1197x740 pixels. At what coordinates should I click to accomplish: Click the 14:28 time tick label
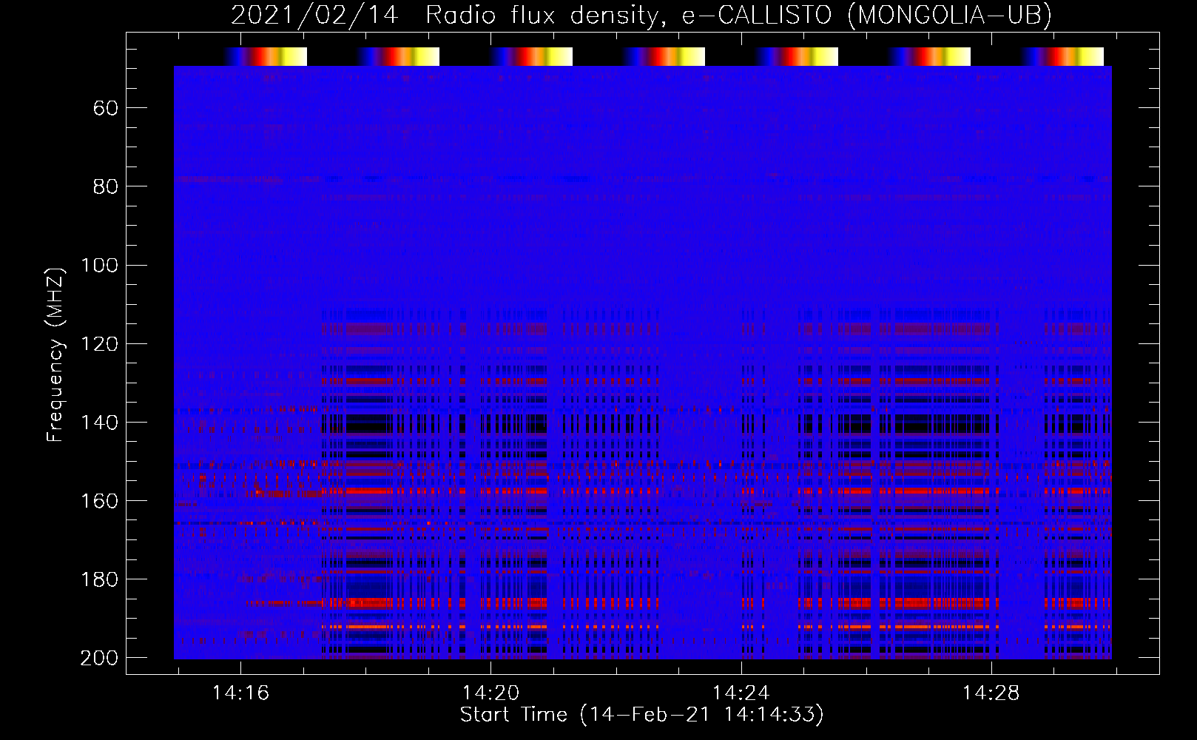(x=991, y=693)
